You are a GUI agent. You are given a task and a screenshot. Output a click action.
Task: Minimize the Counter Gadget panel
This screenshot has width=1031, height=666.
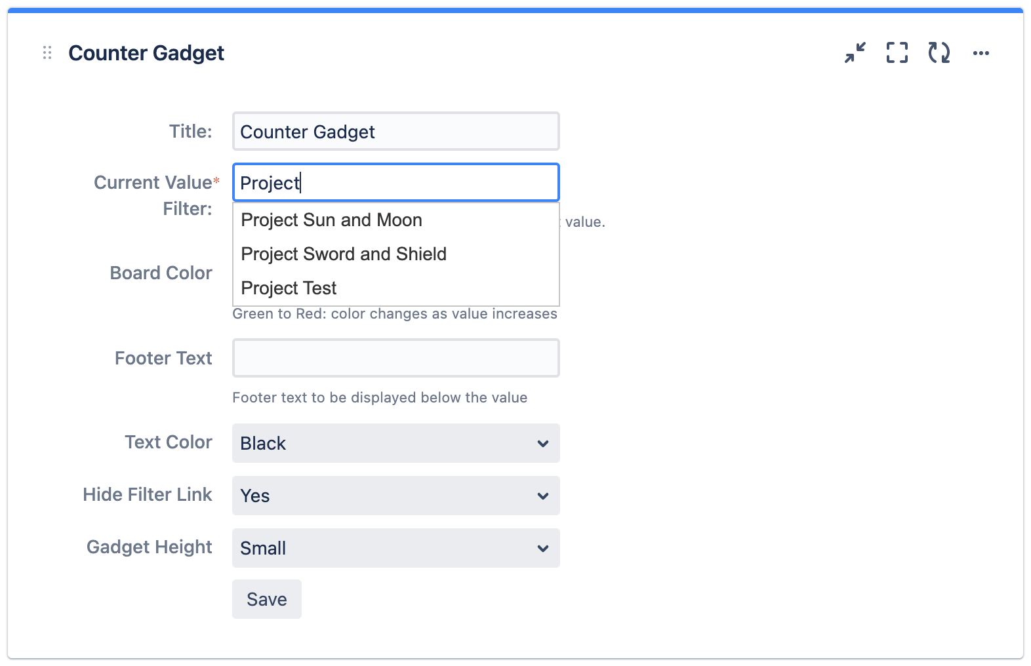855,52
